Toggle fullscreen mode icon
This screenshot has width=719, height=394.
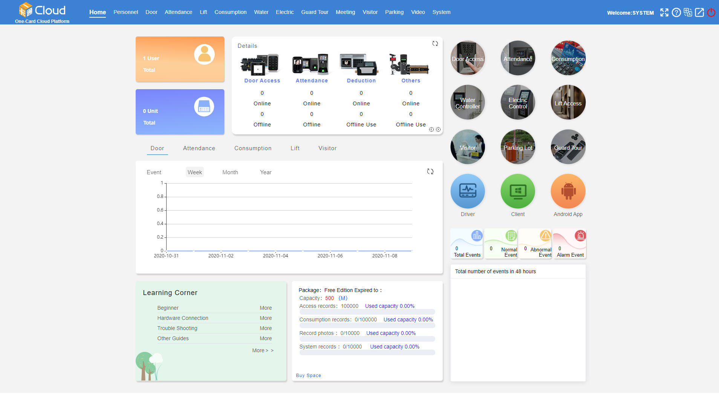click(x=664, y=12)
